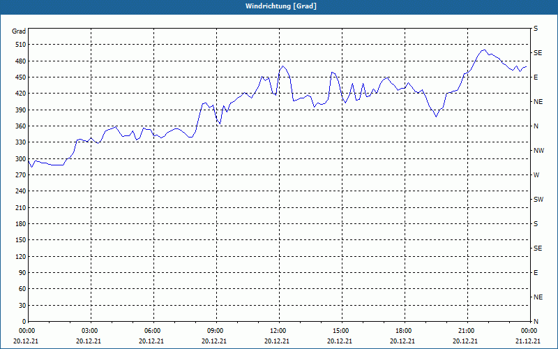This screenshot has width=558, height=349.
Task: Click the 09:00 time label
Action: click(215, 331)
